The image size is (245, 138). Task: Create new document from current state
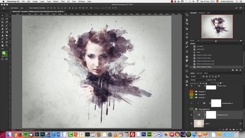click(x=233, y=70)
